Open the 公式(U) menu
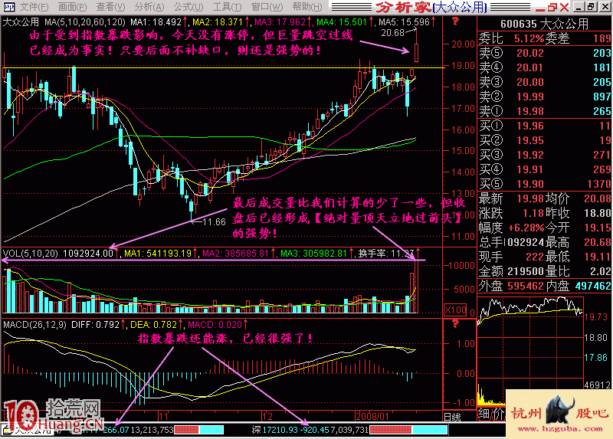 pos(188,7)
